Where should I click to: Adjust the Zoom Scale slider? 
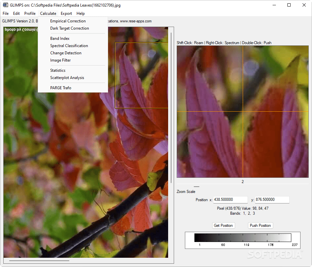coord(196,187)
